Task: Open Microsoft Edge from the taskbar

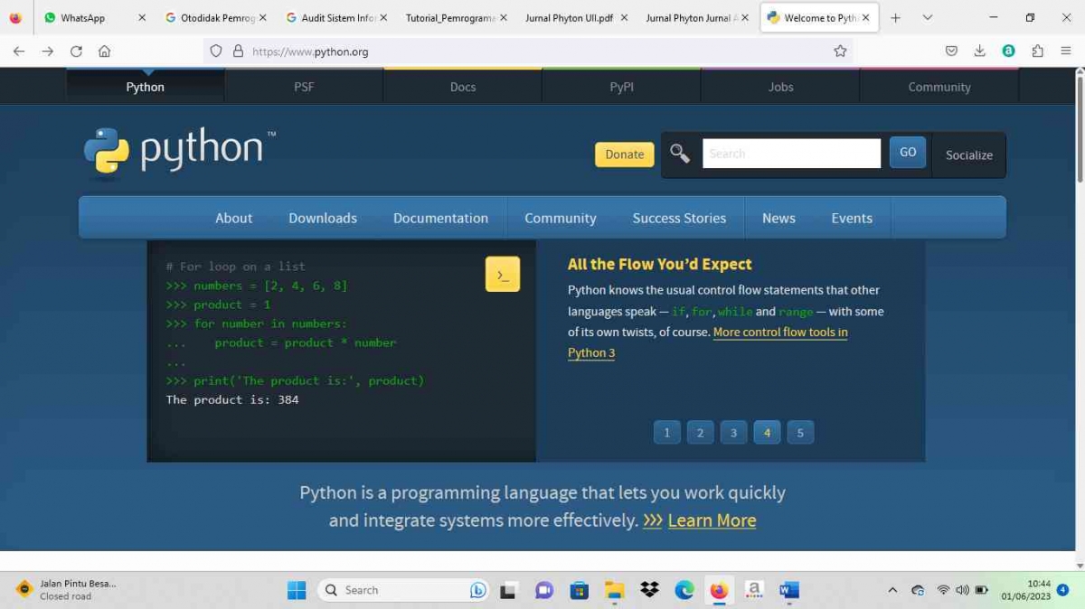Action: pos(684,590)
